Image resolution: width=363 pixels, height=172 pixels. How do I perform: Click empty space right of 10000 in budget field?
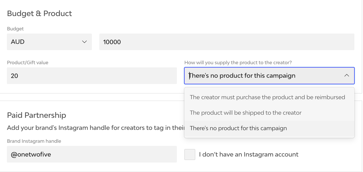[x=243, y=42]
